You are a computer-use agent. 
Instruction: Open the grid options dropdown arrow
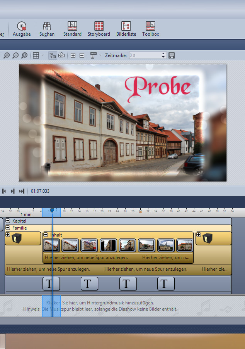tap(43, 55)
